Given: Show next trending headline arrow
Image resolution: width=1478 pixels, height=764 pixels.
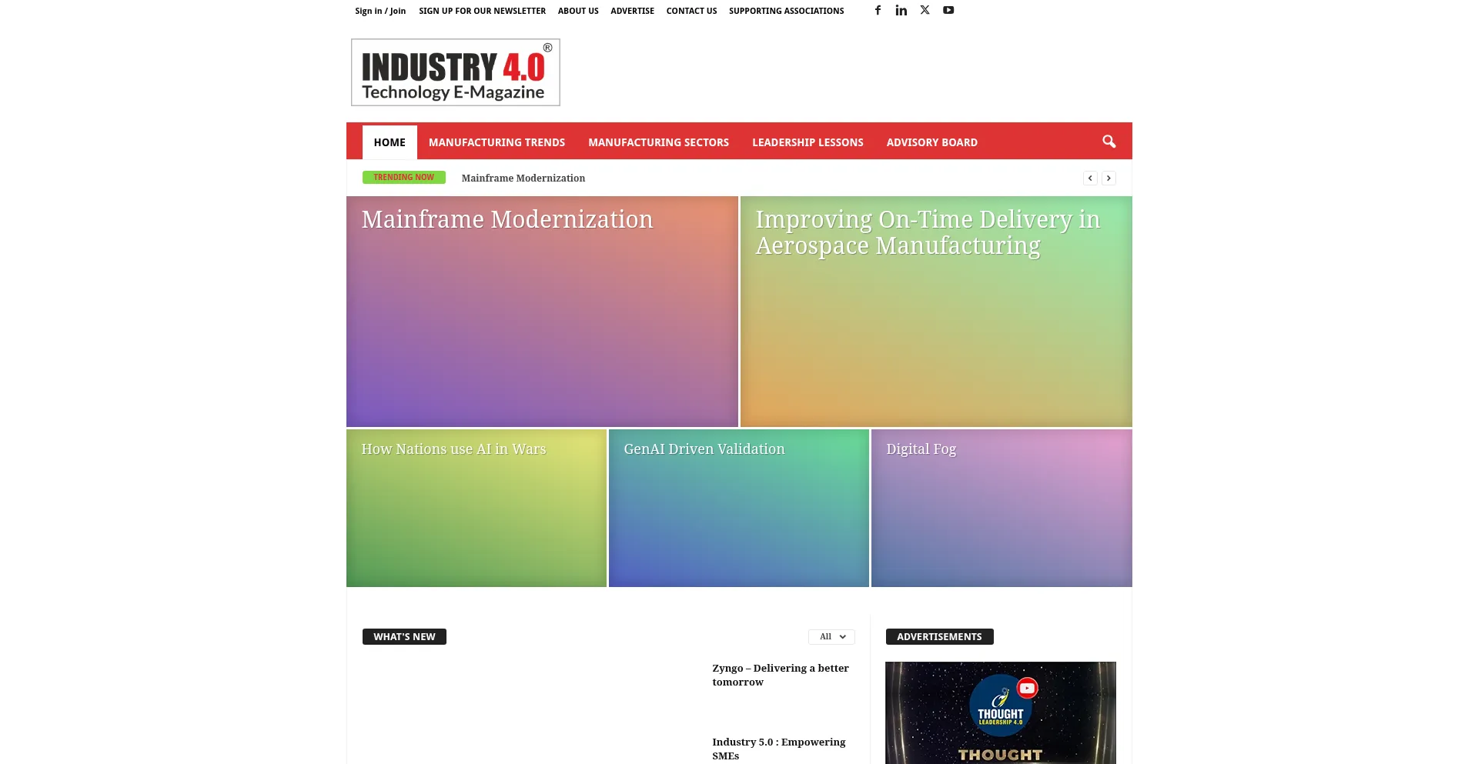Looking at the screenshot, I should (x=1108, y=178).
